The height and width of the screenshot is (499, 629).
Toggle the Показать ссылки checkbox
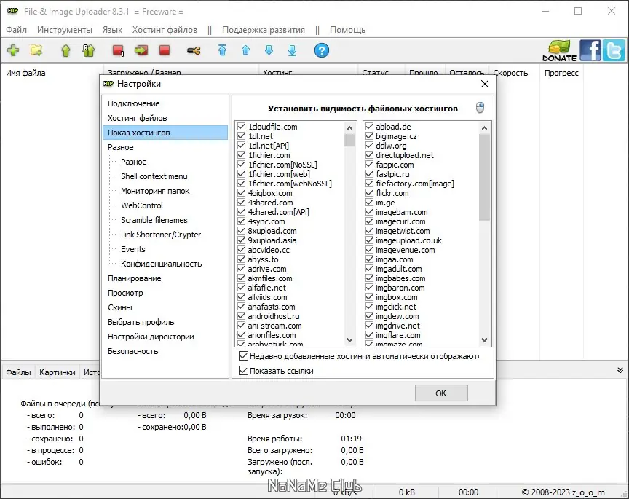click(243, 371)
